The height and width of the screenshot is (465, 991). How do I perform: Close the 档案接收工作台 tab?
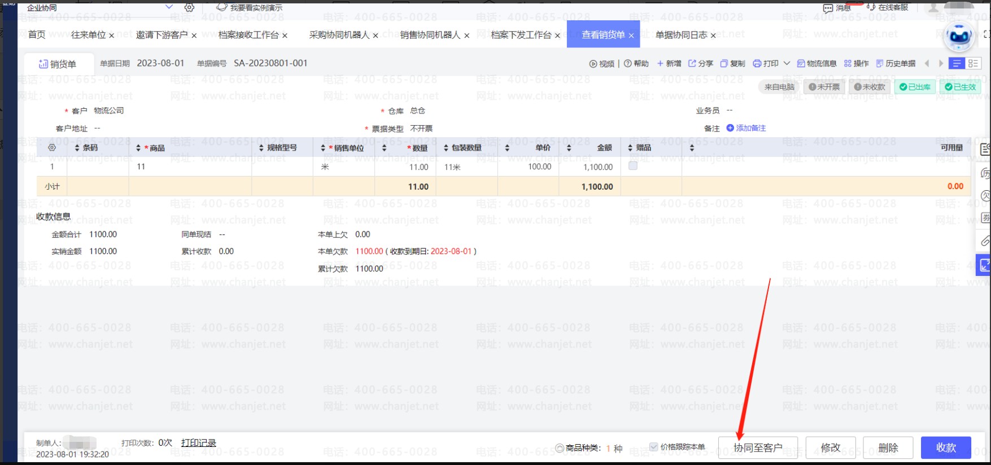point(285,36)
